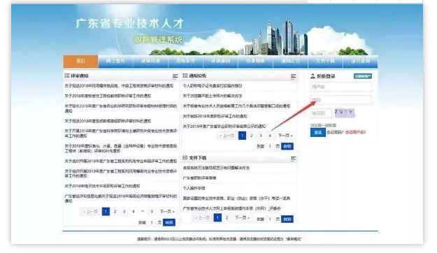Image resolution: width=437 pixels, height=253 pixels.
Task: Focus the 用户名 username field
Action: [x=341, y=87]
